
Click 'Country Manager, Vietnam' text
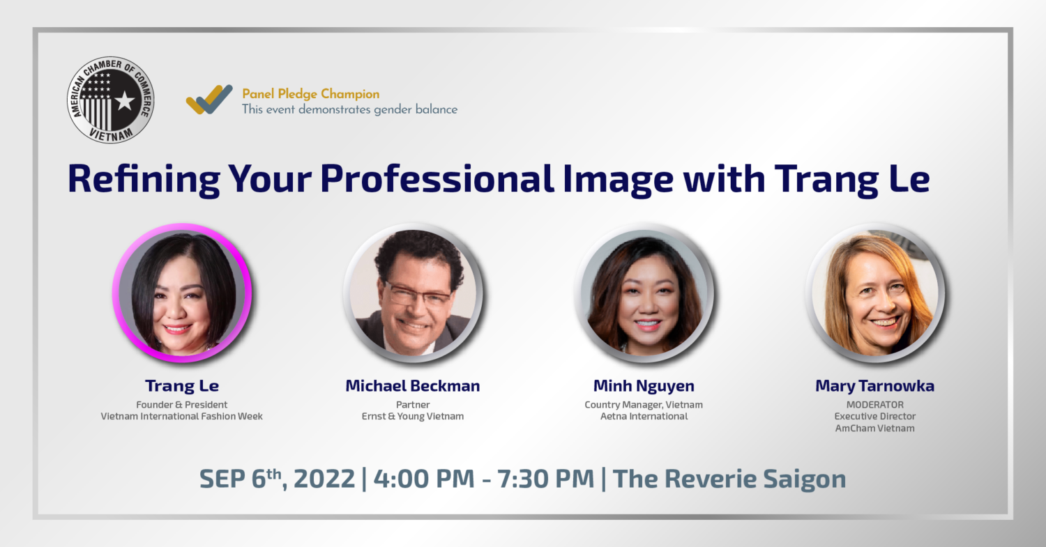(644, 405)
